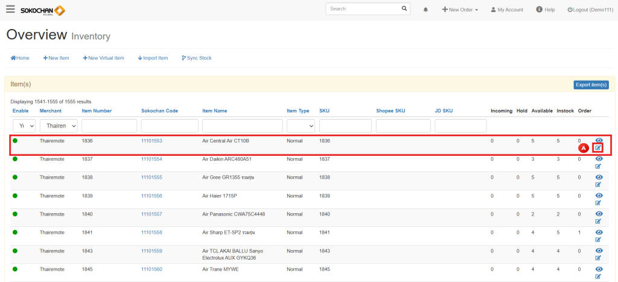Screen dimensions: 618x282
Task: Show details for Air Sharp ET-SP2
Action: coord(599,232)
